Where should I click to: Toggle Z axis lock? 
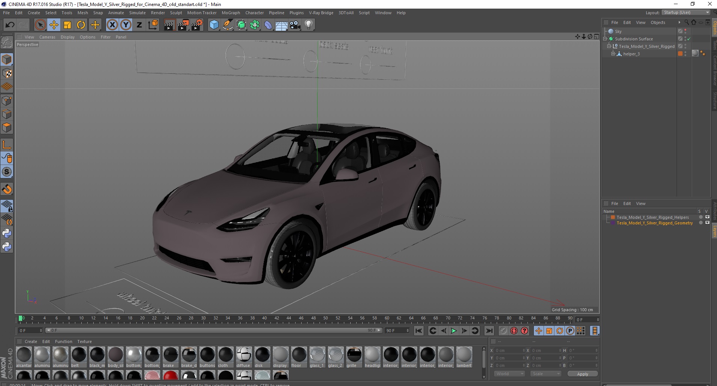[139, 25]
